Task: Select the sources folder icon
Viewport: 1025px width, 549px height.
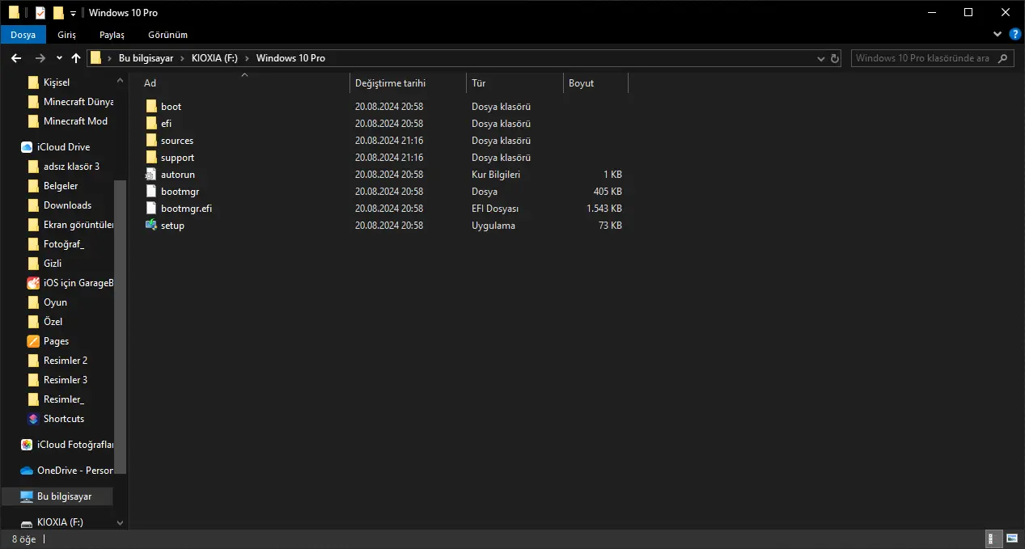Action: click(151, 141)
